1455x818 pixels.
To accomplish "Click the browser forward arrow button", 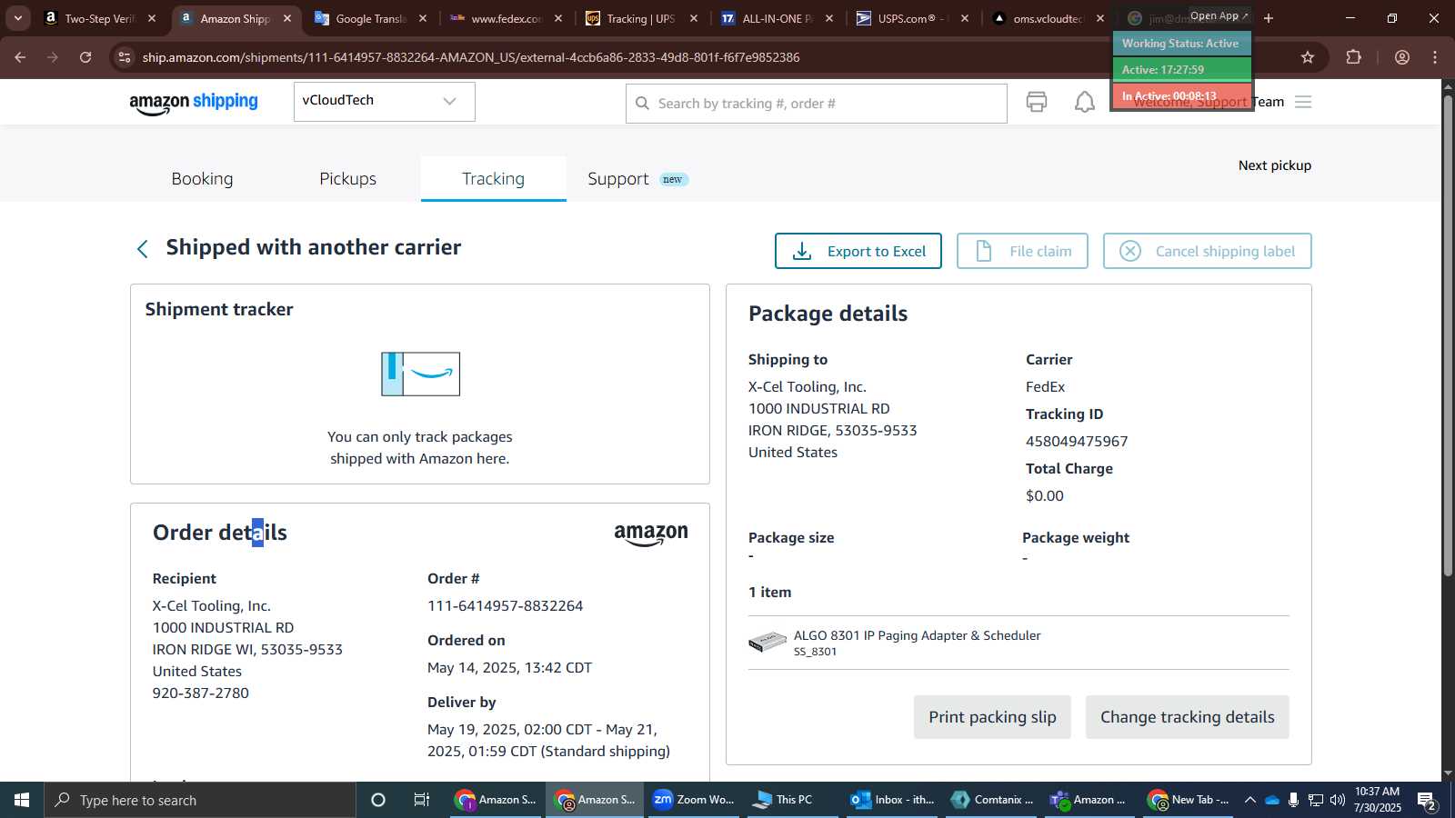I will (x=53, y=57).
